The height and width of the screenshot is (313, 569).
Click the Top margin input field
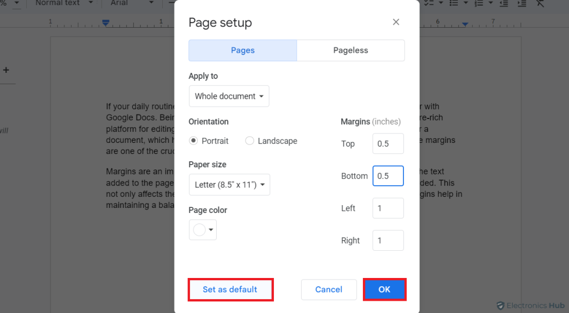coord(388,143)
